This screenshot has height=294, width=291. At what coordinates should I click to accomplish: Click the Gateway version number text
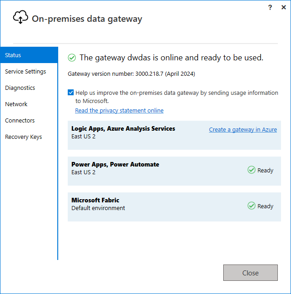131,74
